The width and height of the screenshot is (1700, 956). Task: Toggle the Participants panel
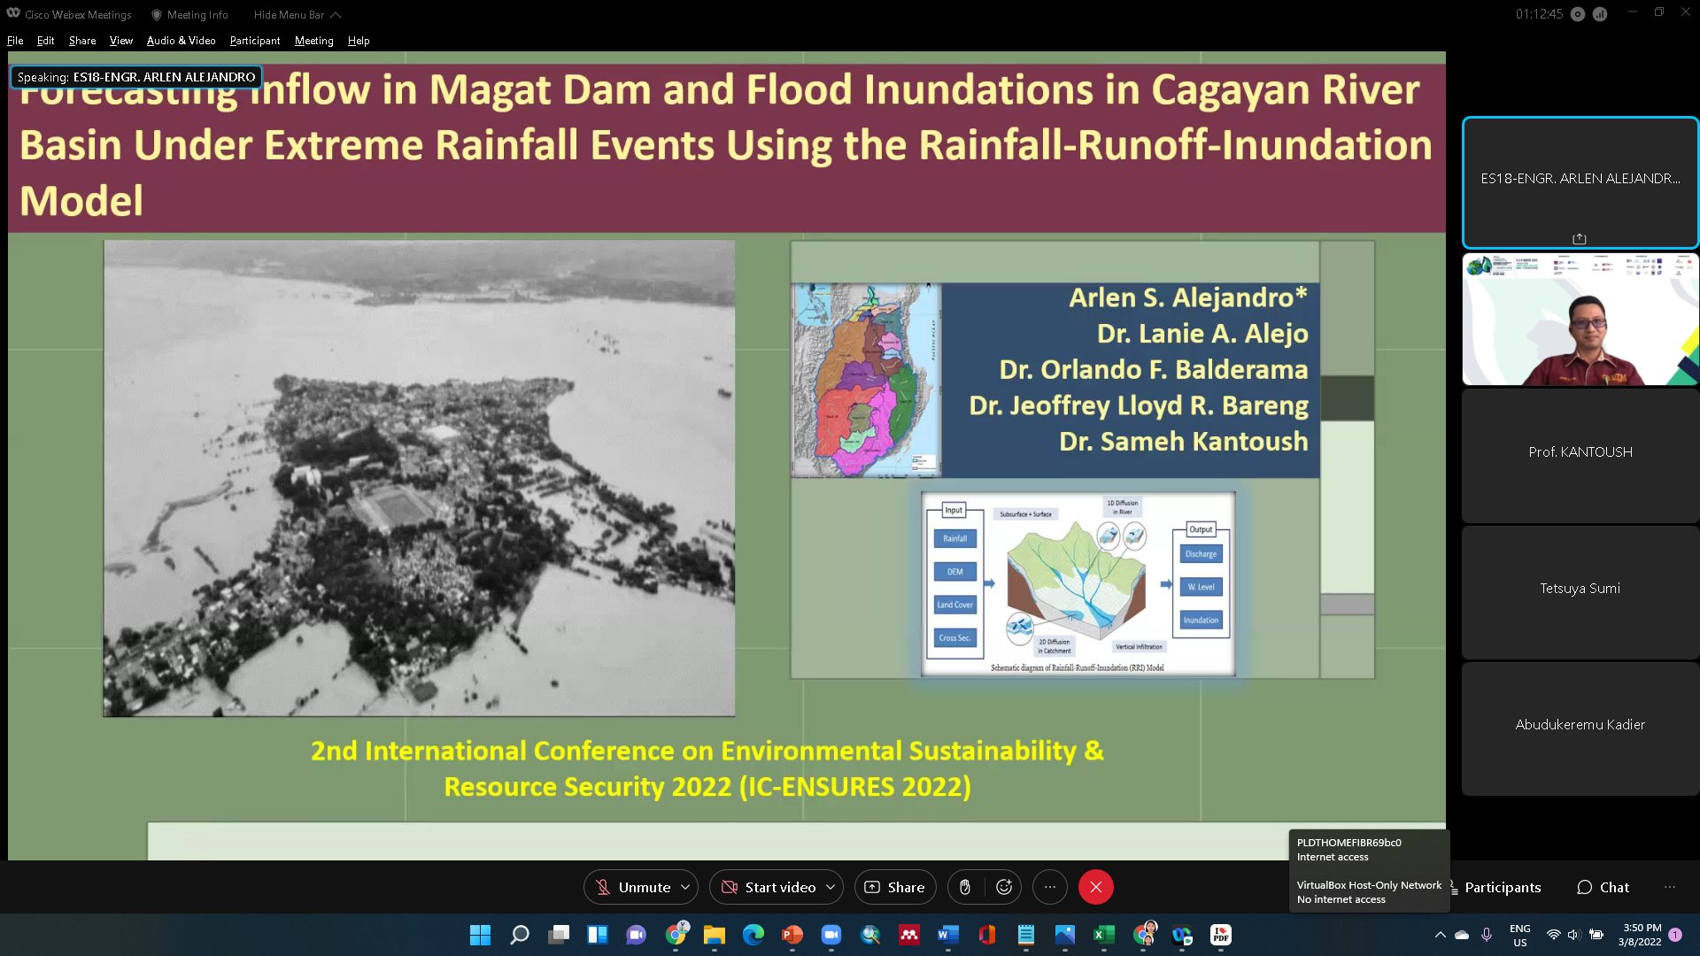tap(1502, 887)
